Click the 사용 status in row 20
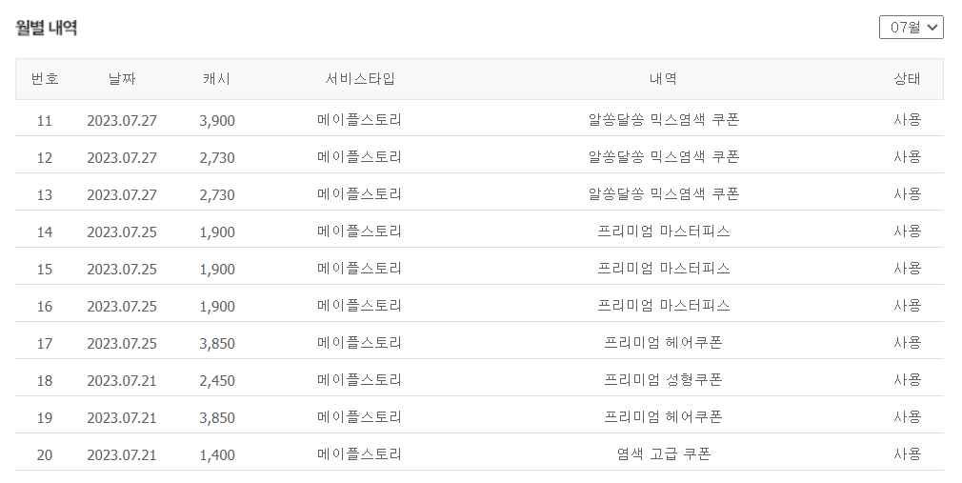 (x=907, y=454)
